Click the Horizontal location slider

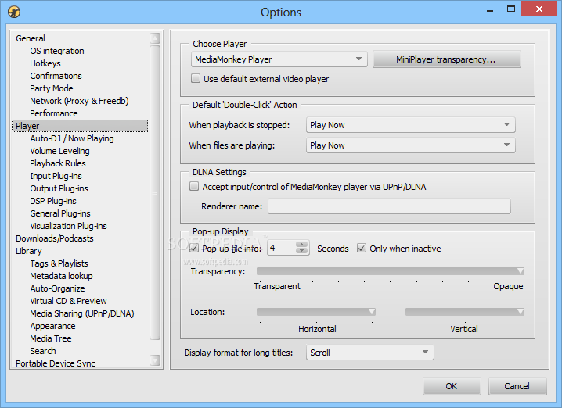(316, 312)
